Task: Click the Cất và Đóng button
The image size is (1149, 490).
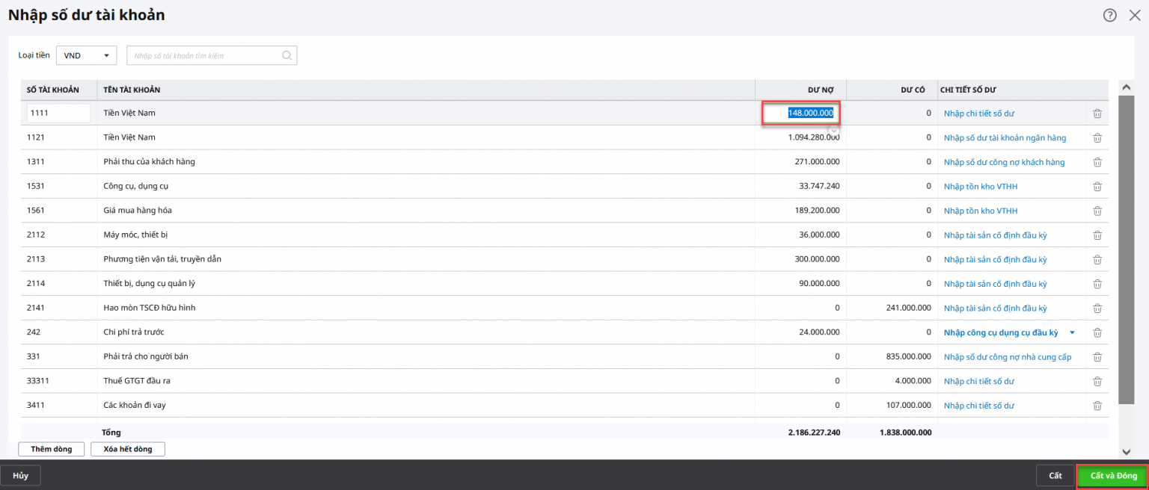Action: click(1113, 476)
